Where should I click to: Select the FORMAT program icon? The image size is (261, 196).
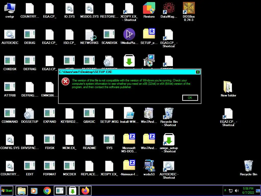coord(50,168)
